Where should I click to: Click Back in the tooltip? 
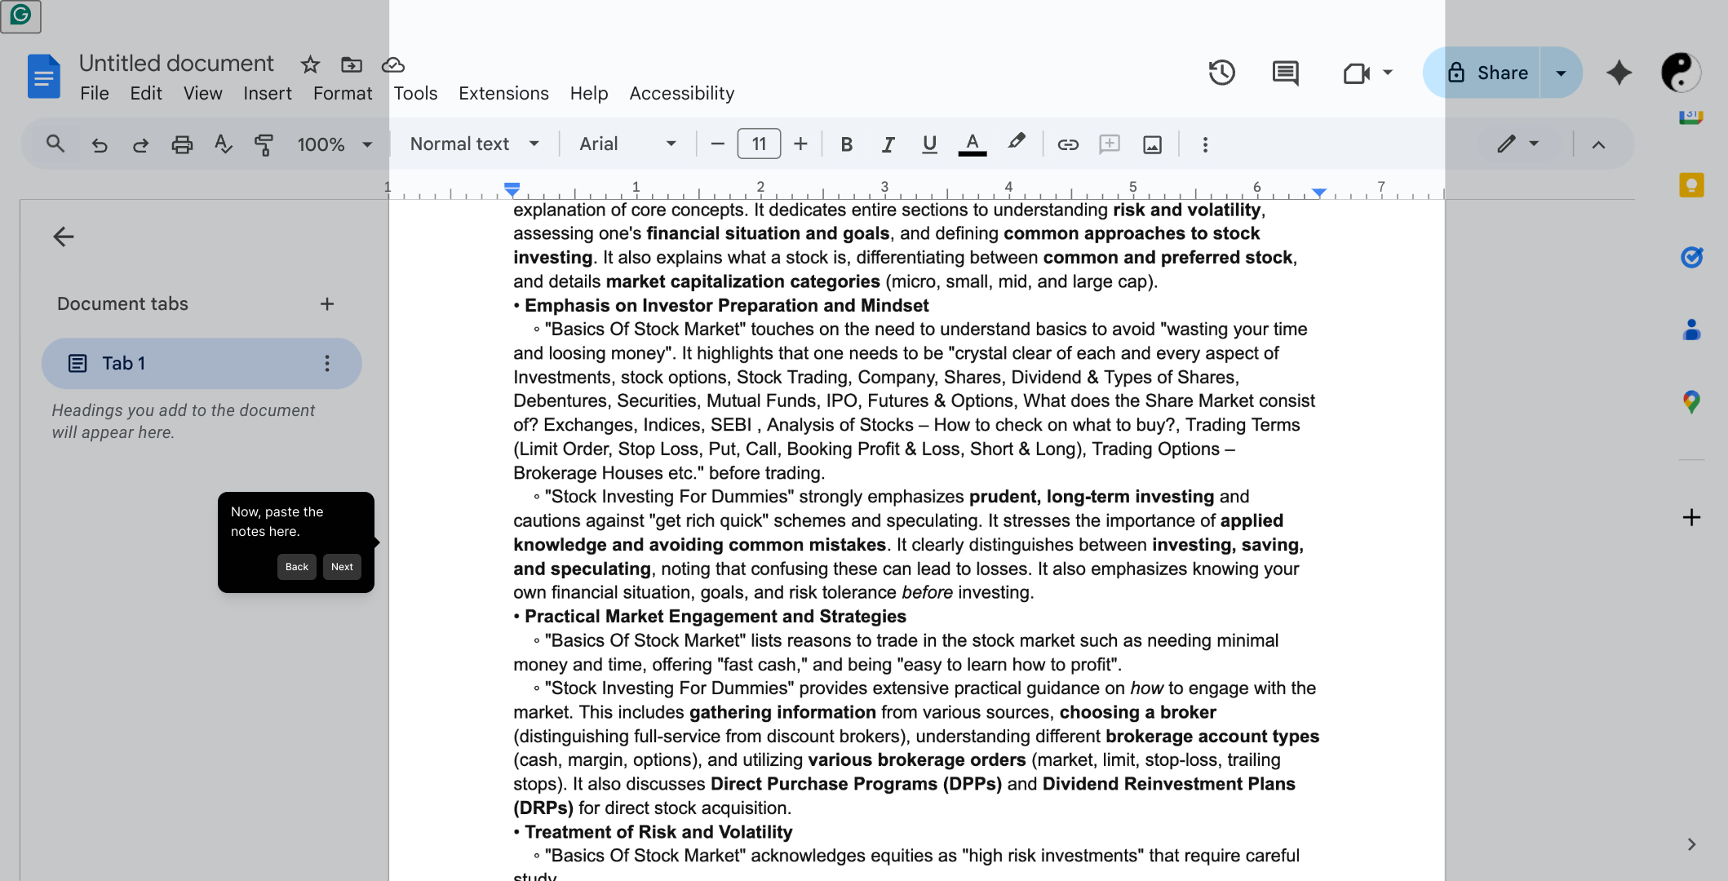pos(297,567)
